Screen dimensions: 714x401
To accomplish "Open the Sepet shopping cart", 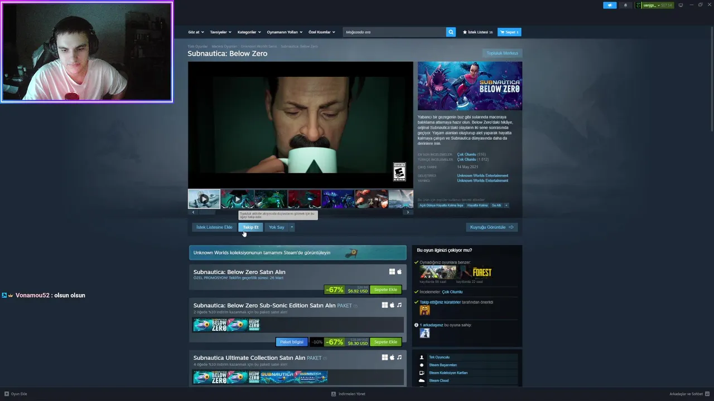I will (509, 32).
